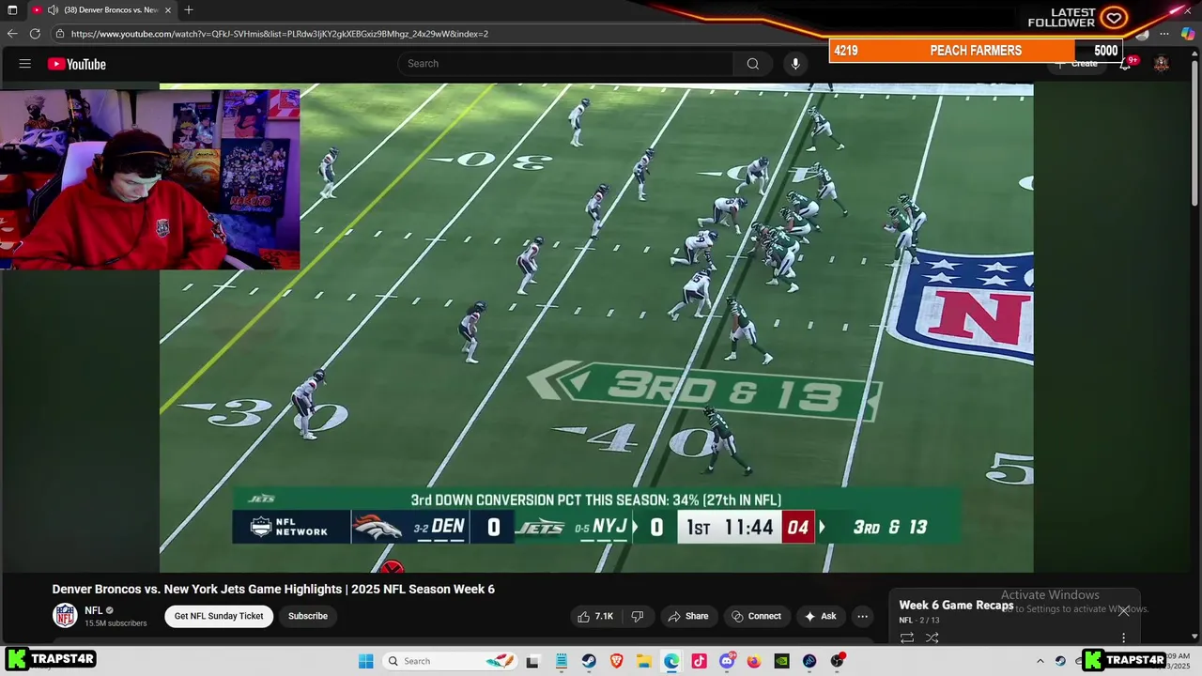Toggle playlist shuffle
The width and height of the screenshot is (1202, 676).
click(932, 638)
